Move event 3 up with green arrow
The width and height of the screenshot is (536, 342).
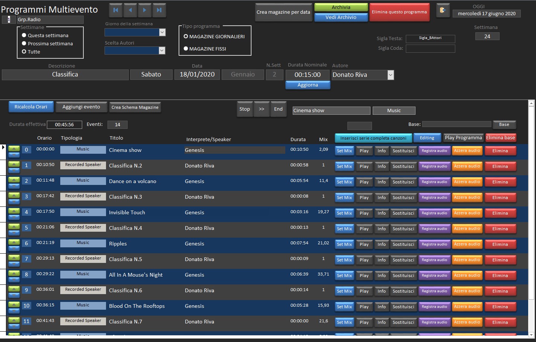tap(14, 195)
